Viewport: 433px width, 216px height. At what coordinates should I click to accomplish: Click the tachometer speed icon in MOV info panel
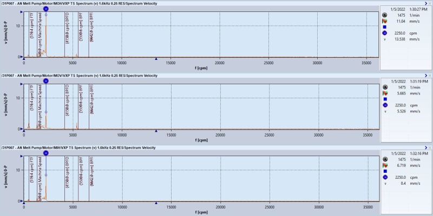pos(385,87)
